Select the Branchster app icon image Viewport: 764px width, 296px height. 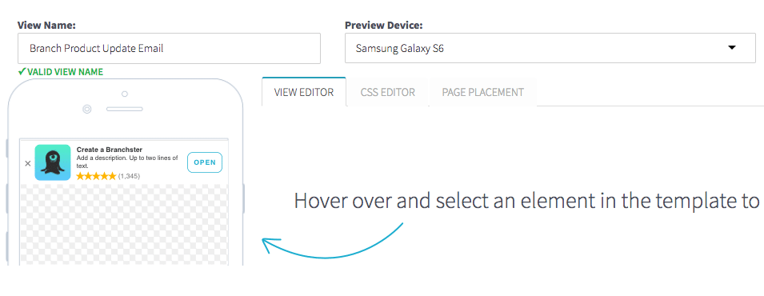pyautogui.click(x=53, y=162)
